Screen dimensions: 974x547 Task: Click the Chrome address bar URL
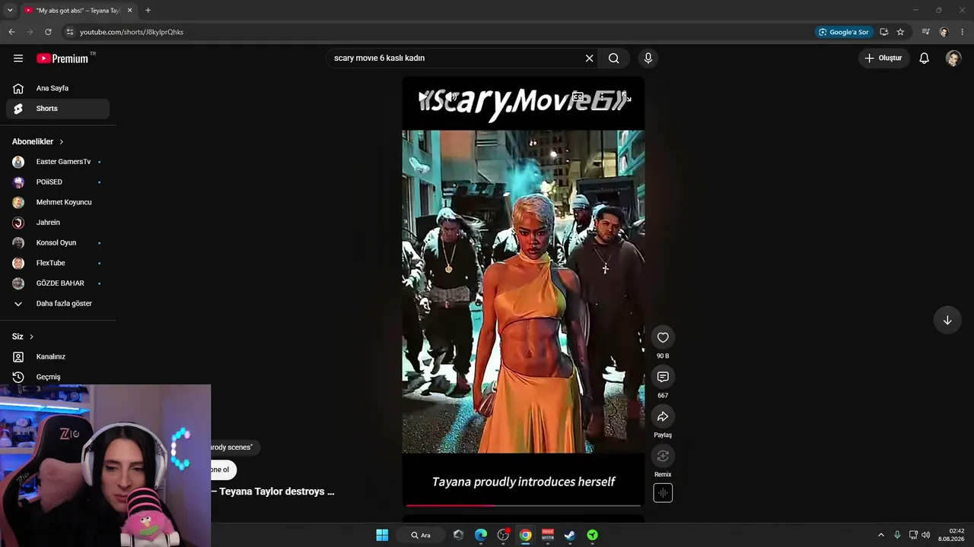[132, 32]
